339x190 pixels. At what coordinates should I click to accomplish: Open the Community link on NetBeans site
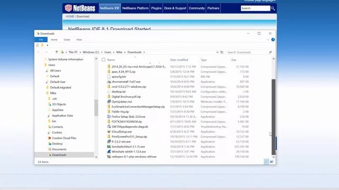coord(197,8)
